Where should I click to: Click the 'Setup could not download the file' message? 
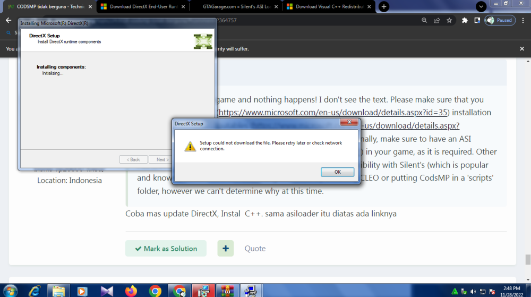pyautogui.click(x=271, y=146)
